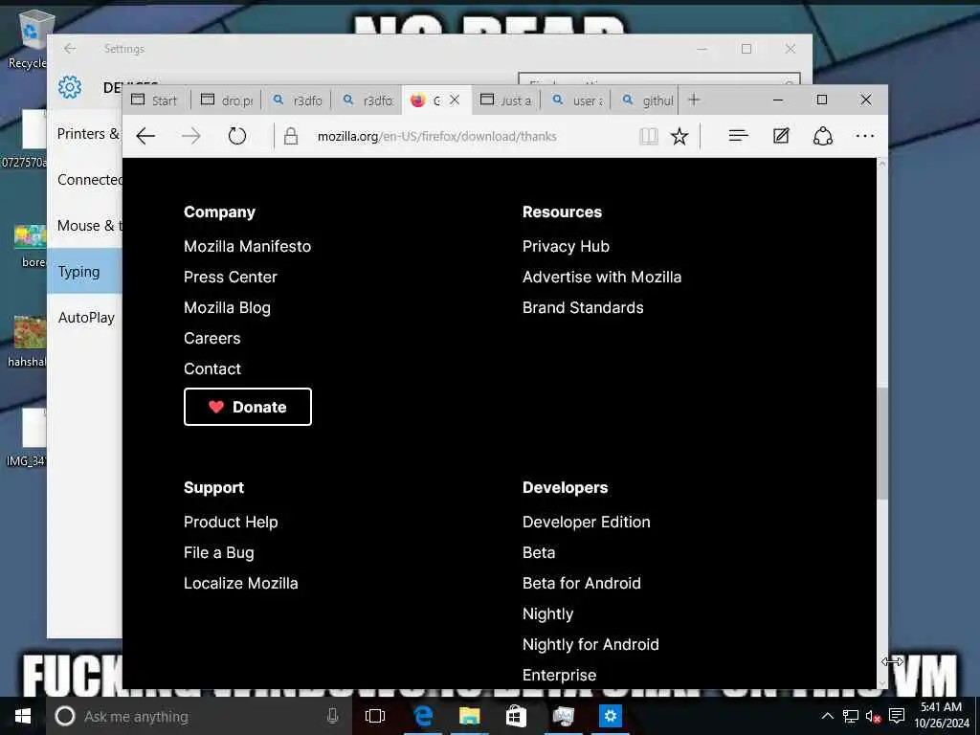Image resolution: width=980 pixels, height=735 pixels.
Task: Open Edge more actions ellipsis
Action: click(x=865, y=136)
